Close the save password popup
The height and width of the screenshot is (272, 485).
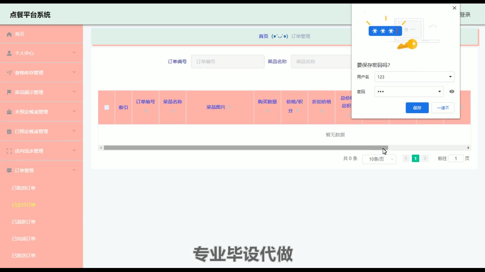coord(454,8)
